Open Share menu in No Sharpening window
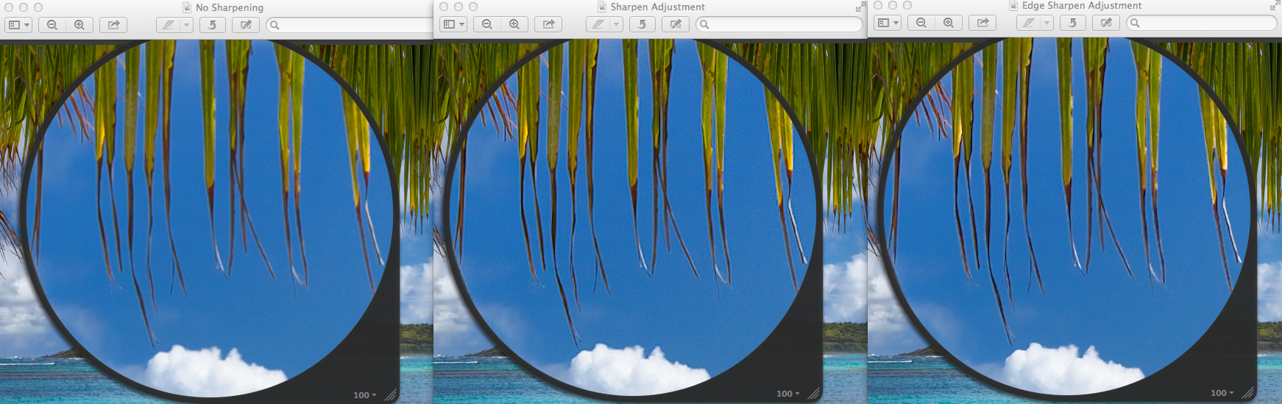The image size is (1282, 404). tap(113, 25)
